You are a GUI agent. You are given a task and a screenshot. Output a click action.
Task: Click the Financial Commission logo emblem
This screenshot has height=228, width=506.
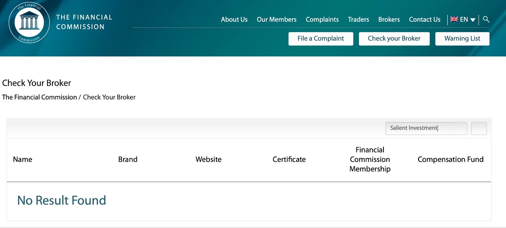click(29, 22)
